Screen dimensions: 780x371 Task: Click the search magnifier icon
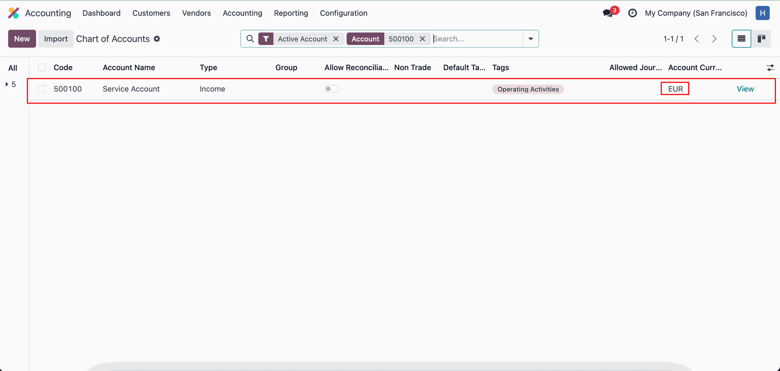point(250,39)
